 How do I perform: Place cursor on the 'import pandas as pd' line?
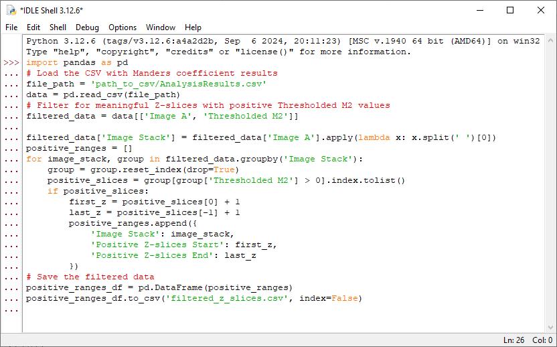pos(77,62)
